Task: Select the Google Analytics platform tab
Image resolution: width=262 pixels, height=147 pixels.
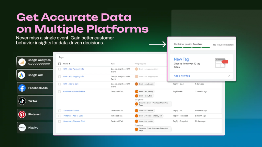Action: coord(35,62)
